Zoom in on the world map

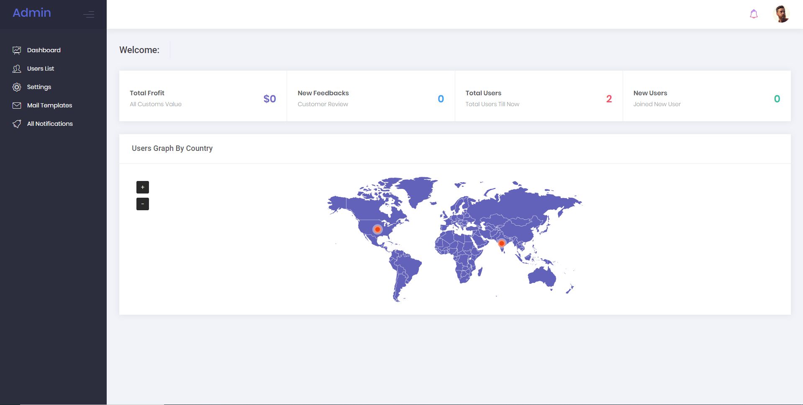(143, 187)
